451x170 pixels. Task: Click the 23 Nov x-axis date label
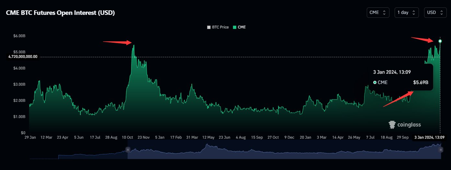pos(144,137)
